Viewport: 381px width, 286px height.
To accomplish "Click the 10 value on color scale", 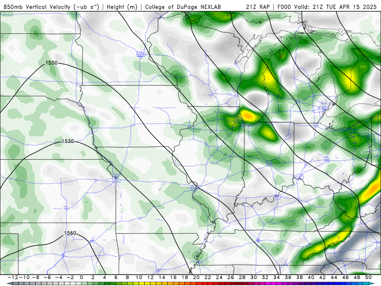I will (139, 277).
